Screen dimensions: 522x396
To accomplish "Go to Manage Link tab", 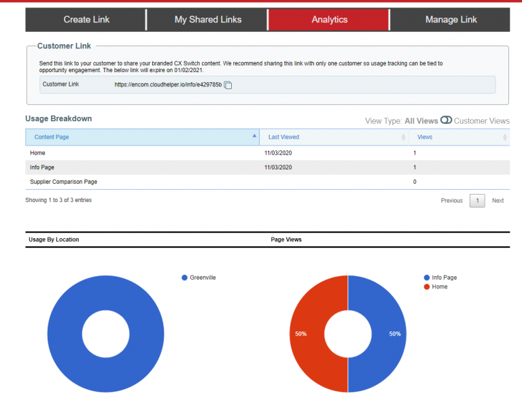I will [x=451, y=20].
